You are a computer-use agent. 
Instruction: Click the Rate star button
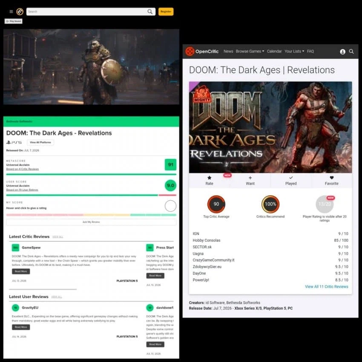[x=210, y=181]
